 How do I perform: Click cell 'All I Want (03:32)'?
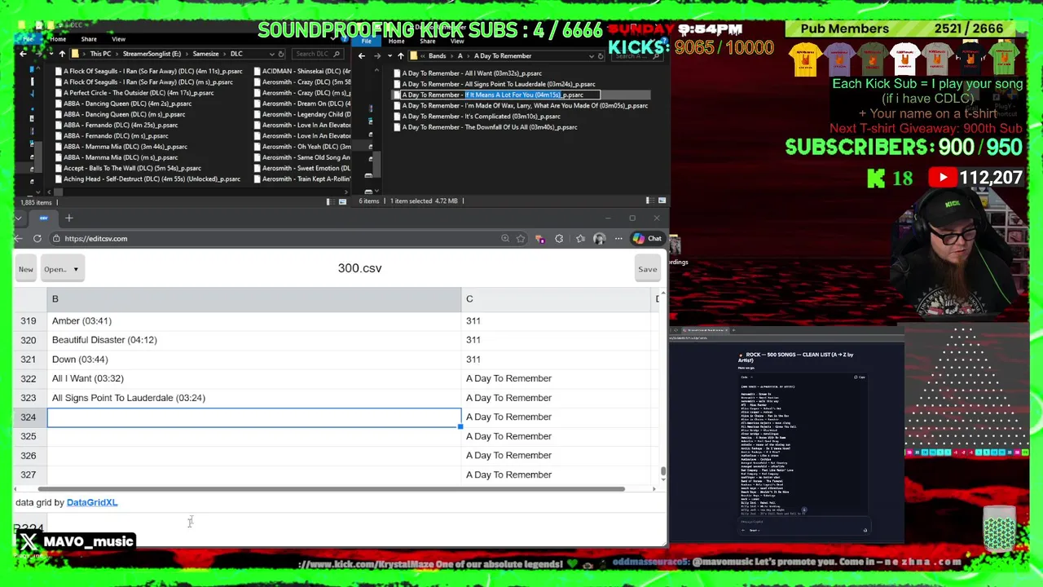254,378
